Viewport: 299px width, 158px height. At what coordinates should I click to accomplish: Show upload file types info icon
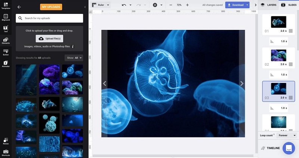click(x=73, y=46)
